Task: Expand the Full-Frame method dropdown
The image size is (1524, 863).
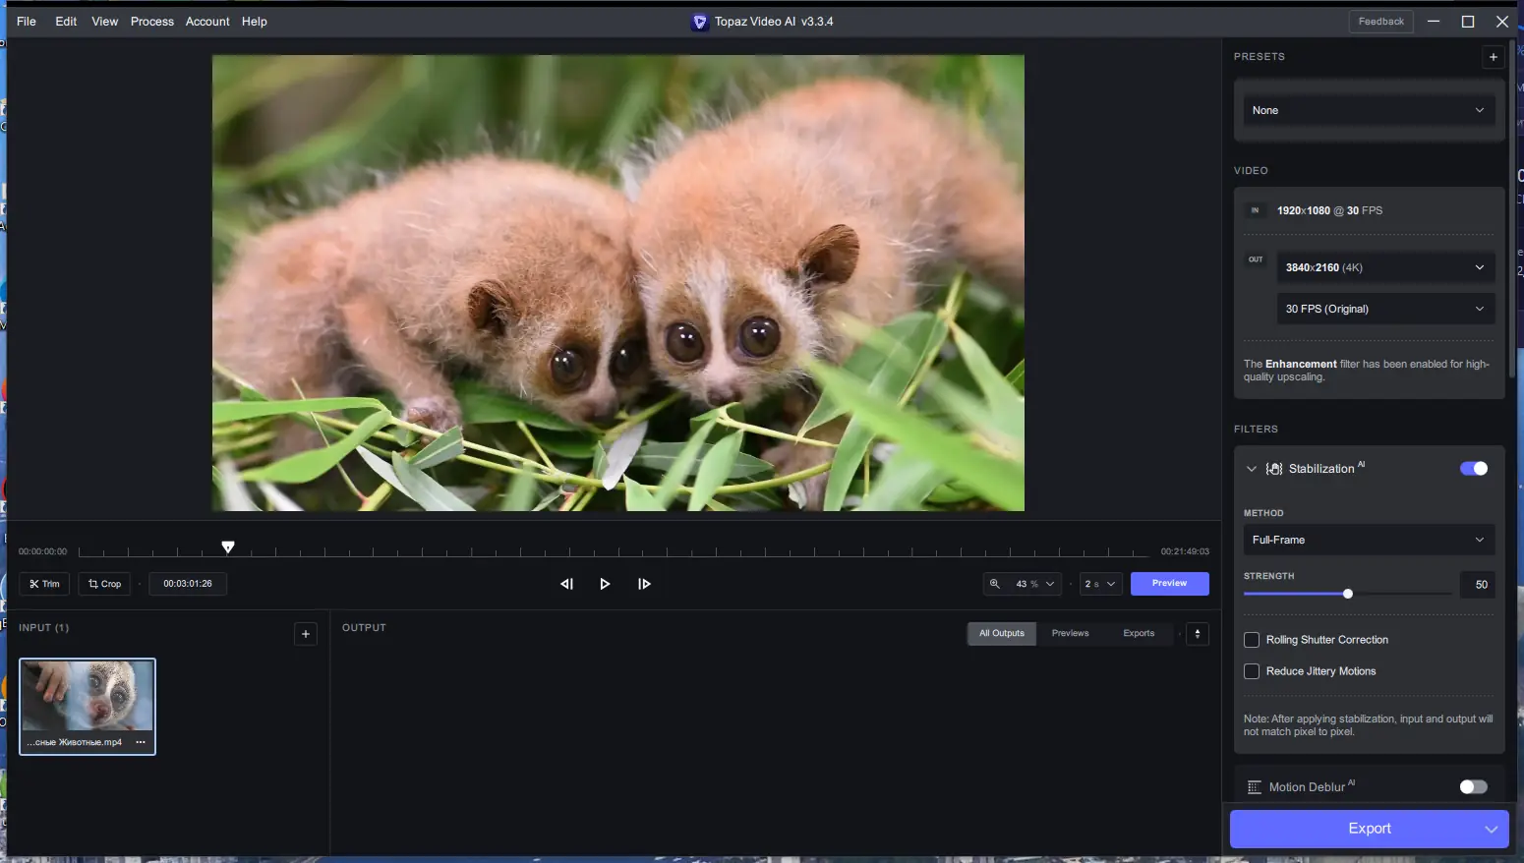Action: pyautogui.click(x=1368, y=540)
